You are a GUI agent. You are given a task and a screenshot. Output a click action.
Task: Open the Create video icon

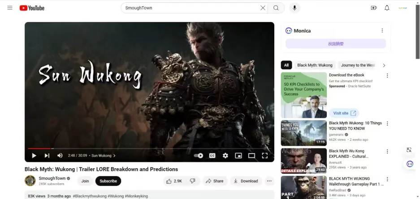(374, 8)
